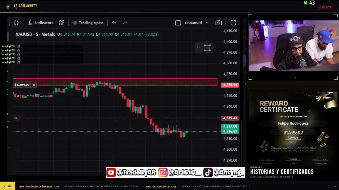The image size is (339, 190).
Task: Open the Indicators panel
Action: 41,23
